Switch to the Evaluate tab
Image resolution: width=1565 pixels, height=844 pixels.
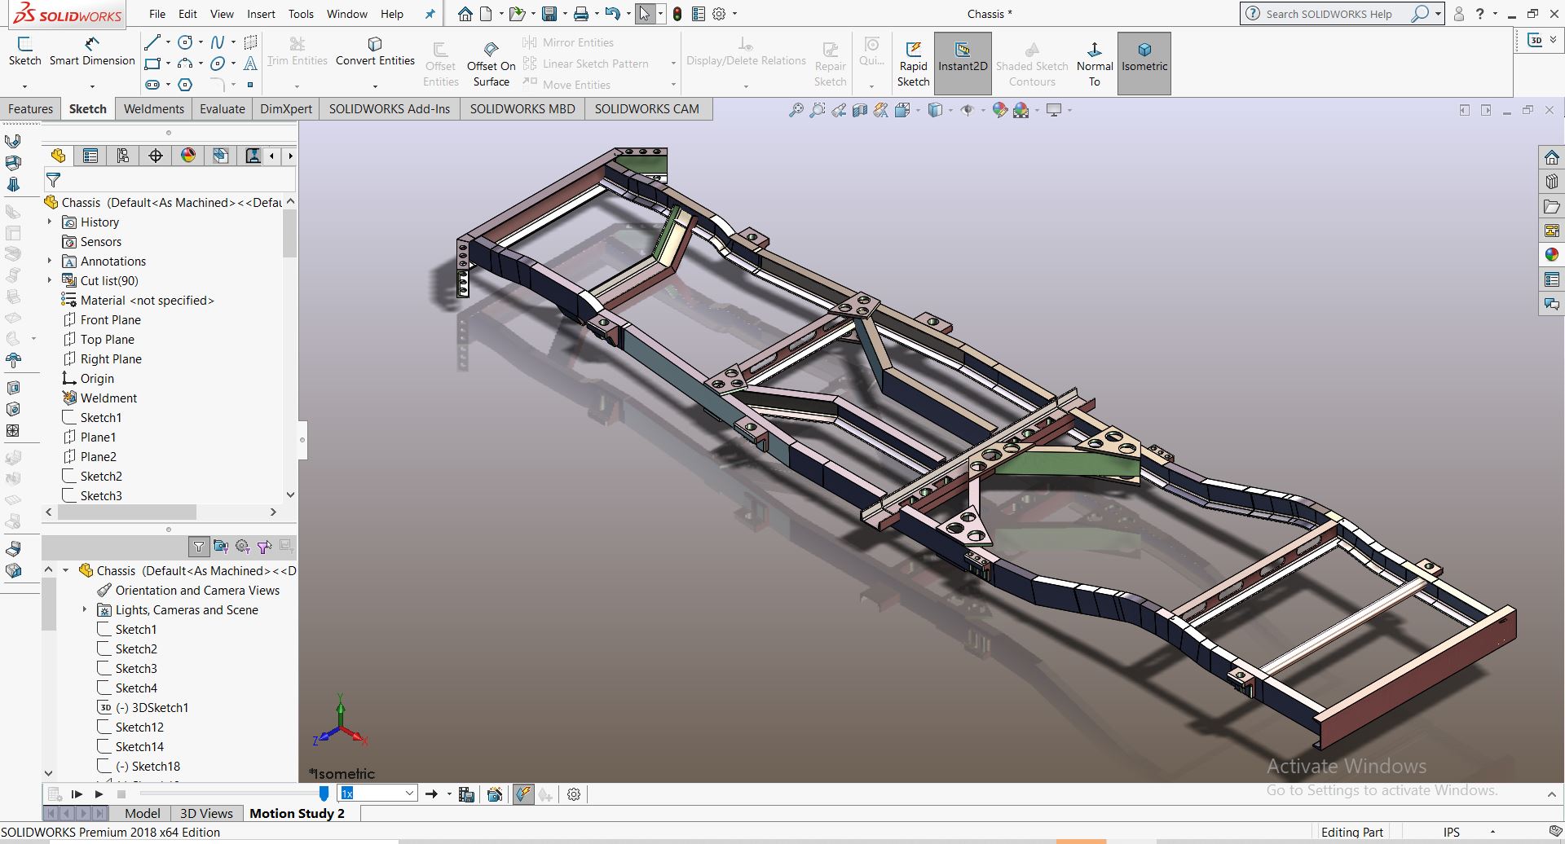point(223,109)
